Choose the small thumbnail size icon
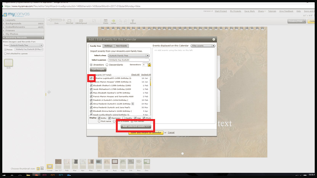The height and width of the screenshot is (178, 317). click(x=38, y=168)
